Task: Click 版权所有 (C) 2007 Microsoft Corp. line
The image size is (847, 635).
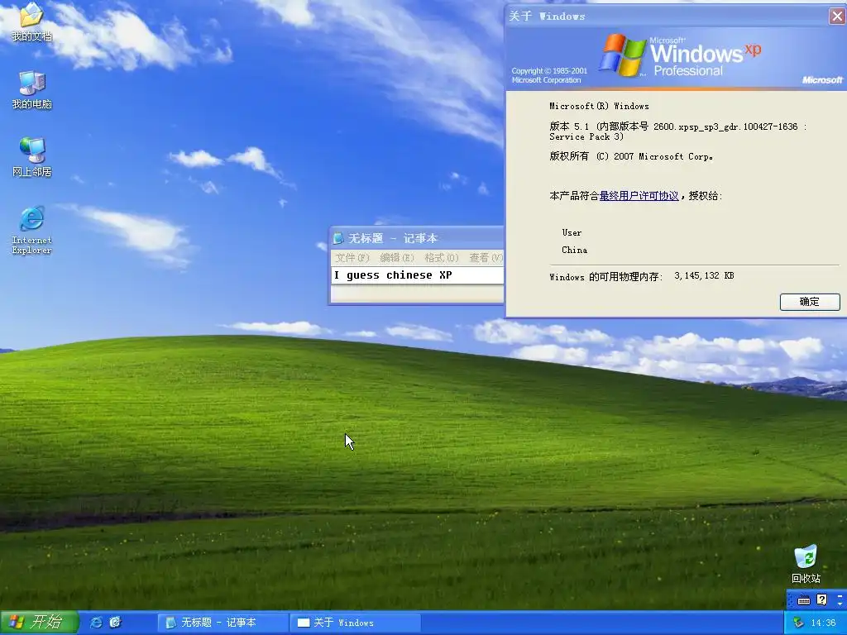Action: (631, 156)
